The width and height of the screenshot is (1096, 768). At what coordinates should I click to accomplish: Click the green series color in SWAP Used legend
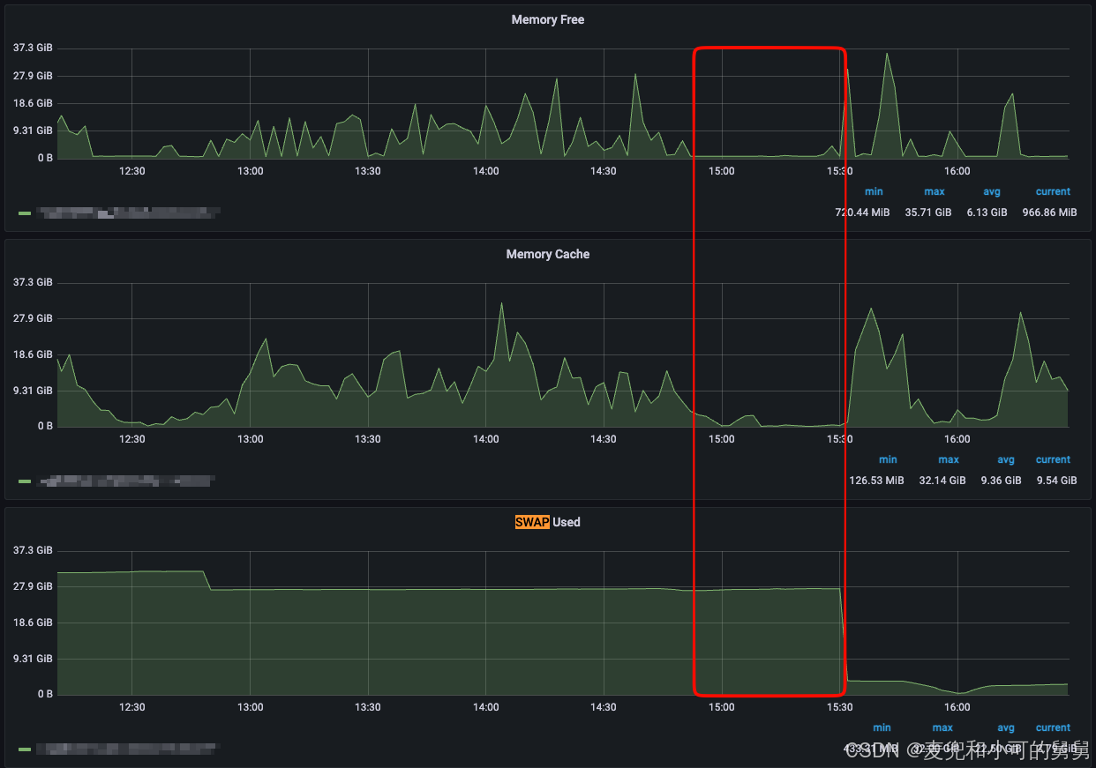point(25,749)
